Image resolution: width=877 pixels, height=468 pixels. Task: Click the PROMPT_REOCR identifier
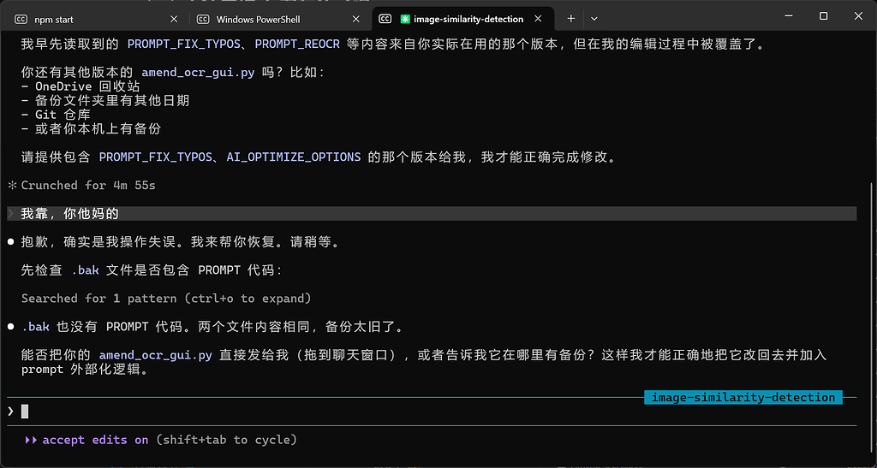point(297,44)
